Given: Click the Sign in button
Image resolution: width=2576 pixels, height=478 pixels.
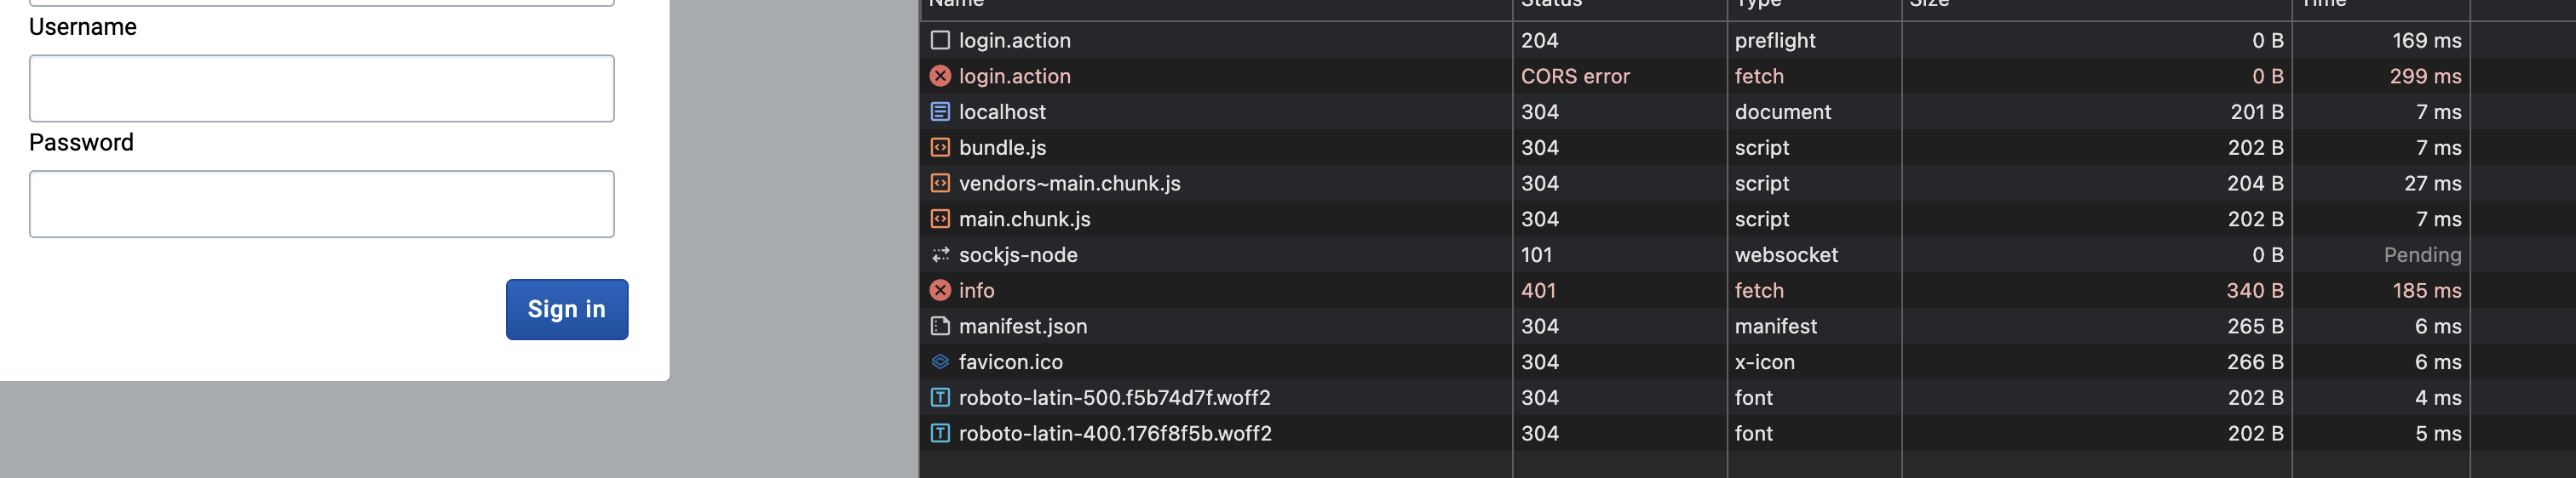Looking at the screenshot, I should pyautogui.click(x=567, y=310).
